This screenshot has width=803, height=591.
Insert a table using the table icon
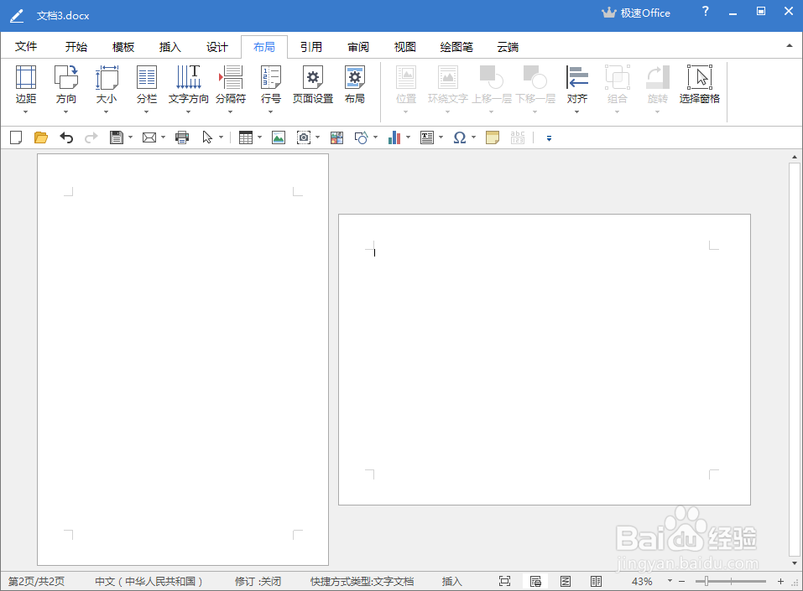click(x=245, y=137)
